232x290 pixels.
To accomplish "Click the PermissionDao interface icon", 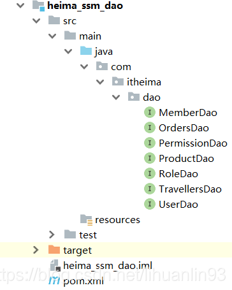I will pyautogui.click(x=150, y=143).
